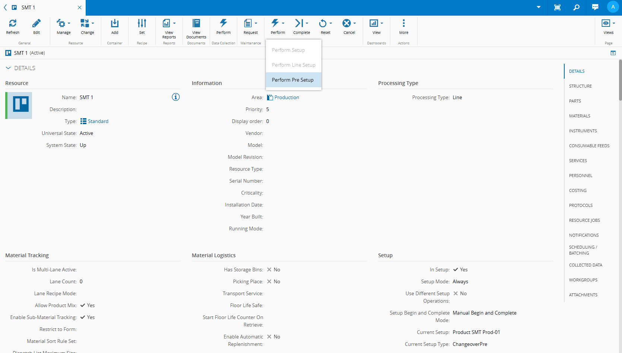
Task: Open the Production area link
Action: pos(286,97)
